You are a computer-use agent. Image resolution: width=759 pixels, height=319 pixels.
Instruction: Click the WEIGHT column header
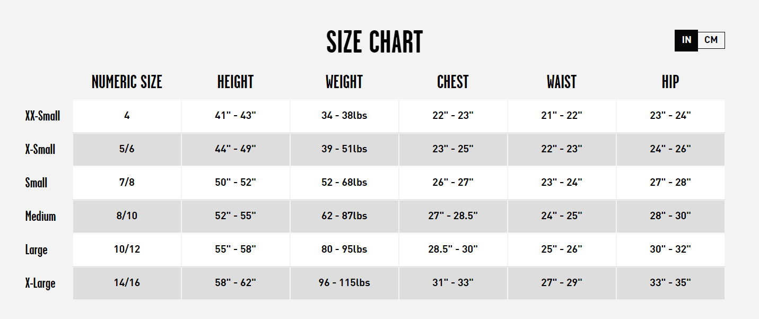(344, 82)
